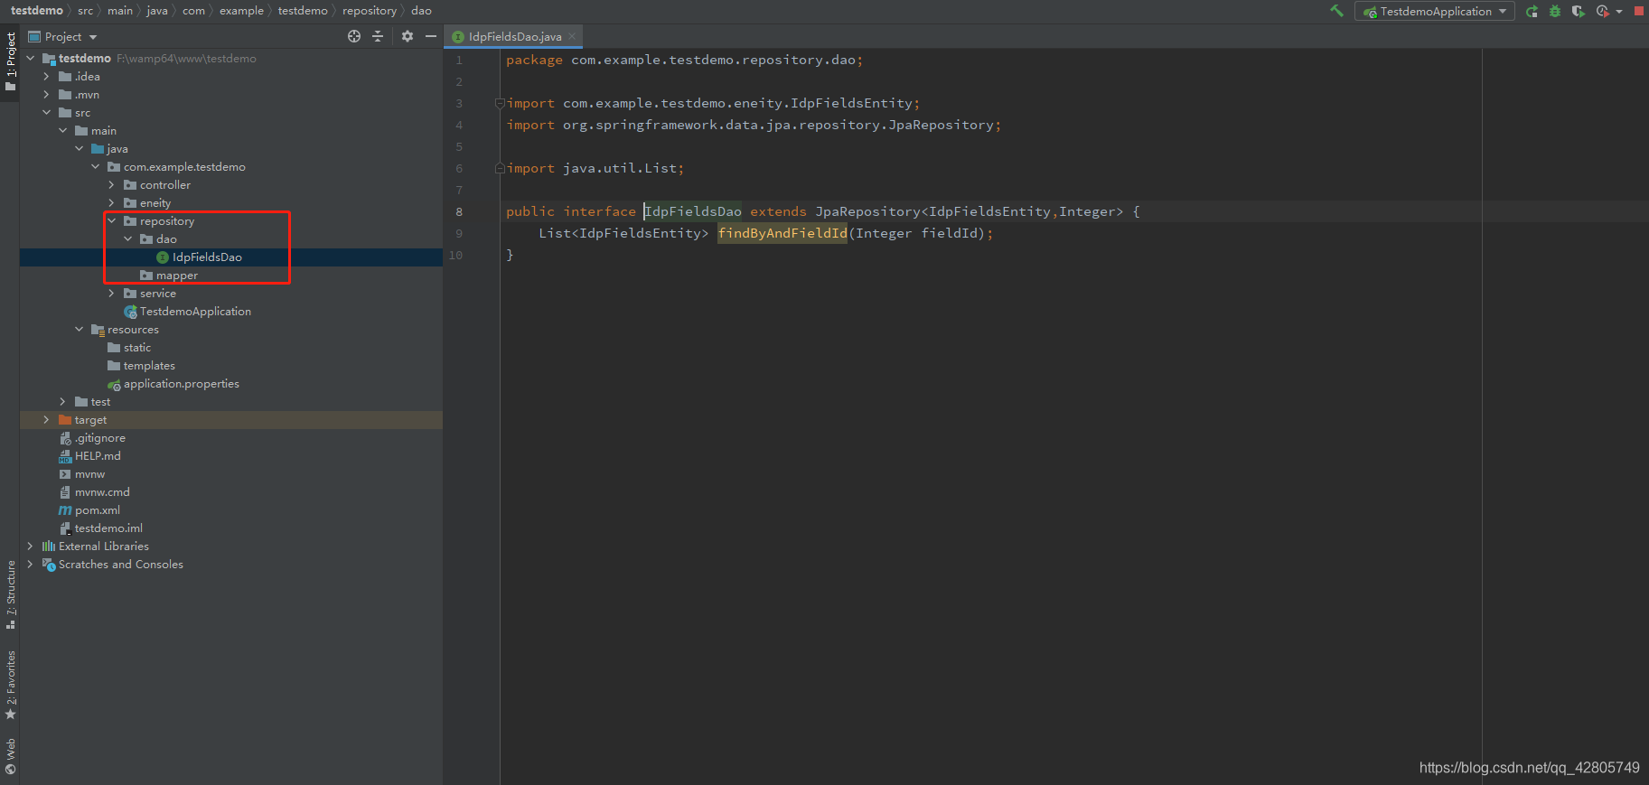Select testdemo.iml module file

(x=108, y=528)
